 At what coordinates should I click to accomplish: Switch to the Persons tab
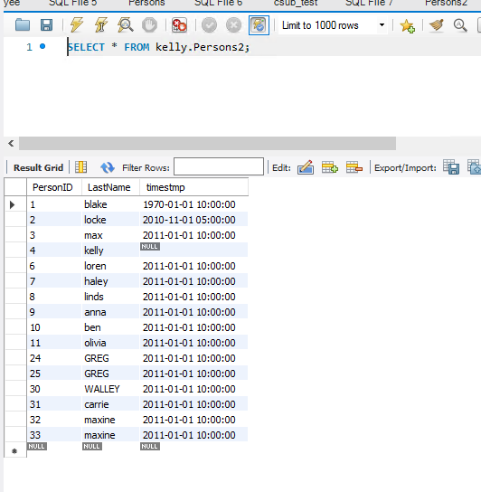pyautogui.click(x=146, y=3)
